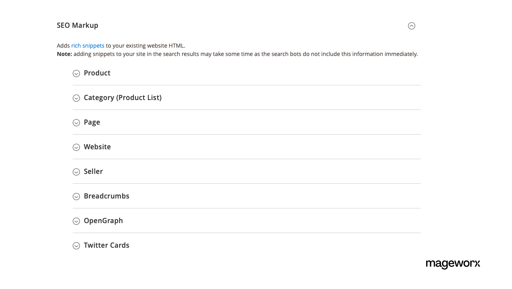The width and height of the screenshot is (512, 289).
Task: Click the MageWorx logo
Action: 453,264
